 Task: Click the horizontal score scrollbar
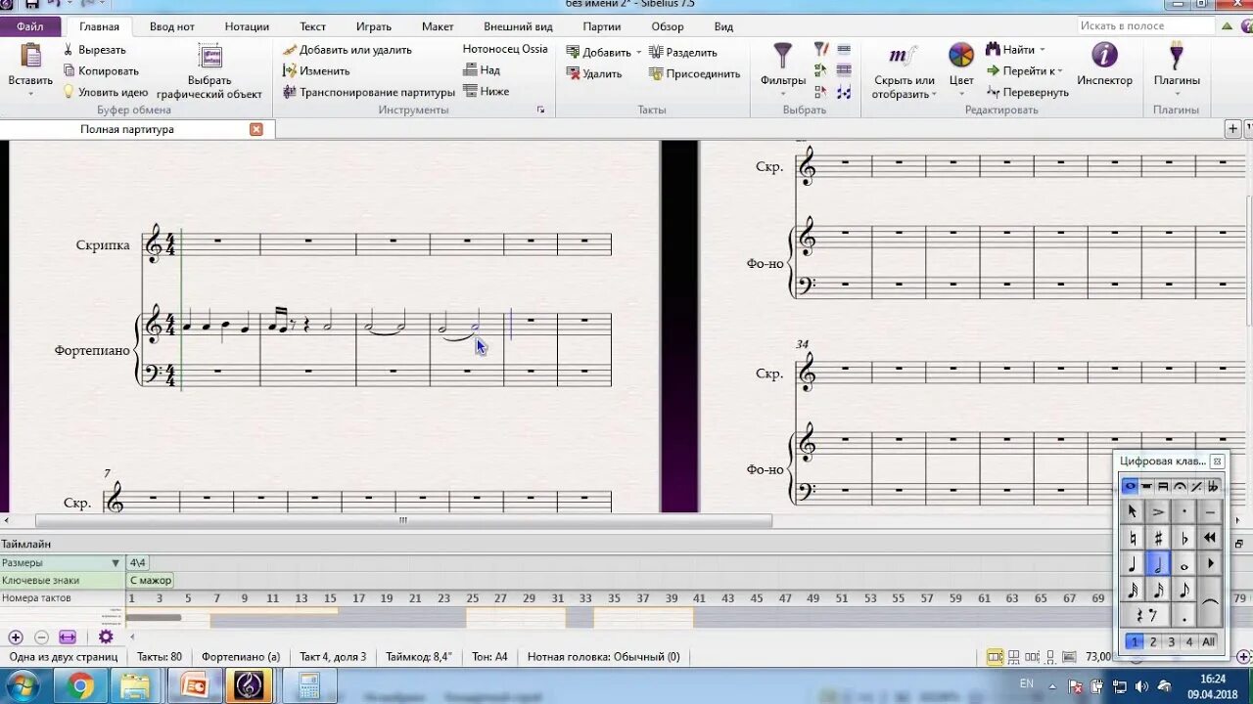403,521
